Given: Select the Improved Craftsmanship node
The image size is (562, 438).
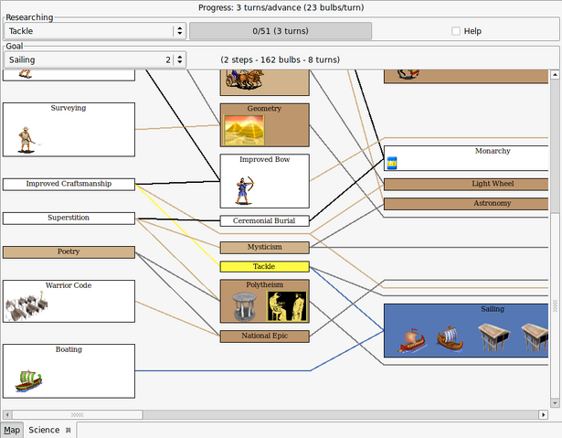Looking at the screenshot, I should click(69, 184).
